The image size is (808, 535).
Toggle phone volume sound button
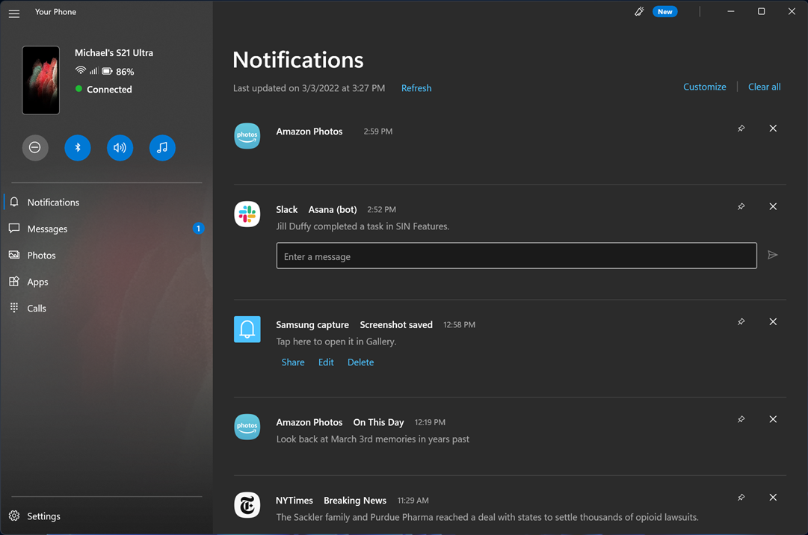[120, 148]
